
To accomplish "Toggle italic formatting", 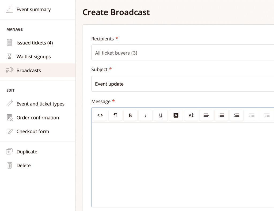I will tap(146, 115).
